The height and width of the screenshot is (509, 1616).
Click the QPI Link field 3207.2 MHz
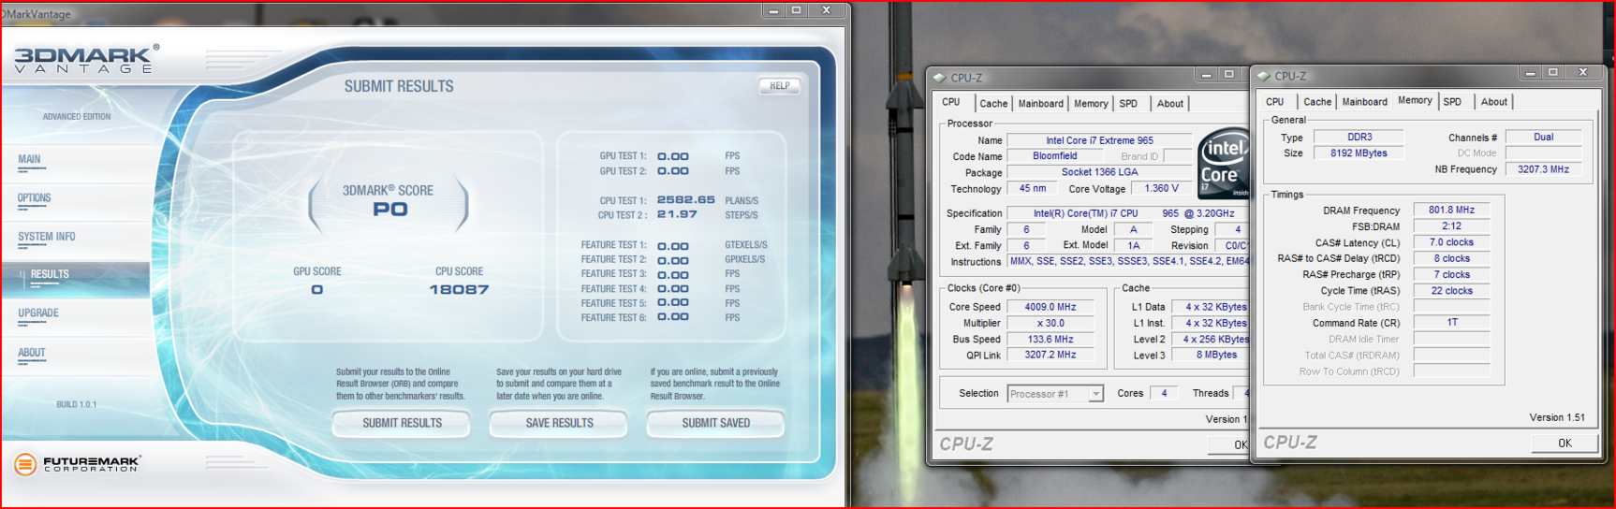tap(1050, 356)
